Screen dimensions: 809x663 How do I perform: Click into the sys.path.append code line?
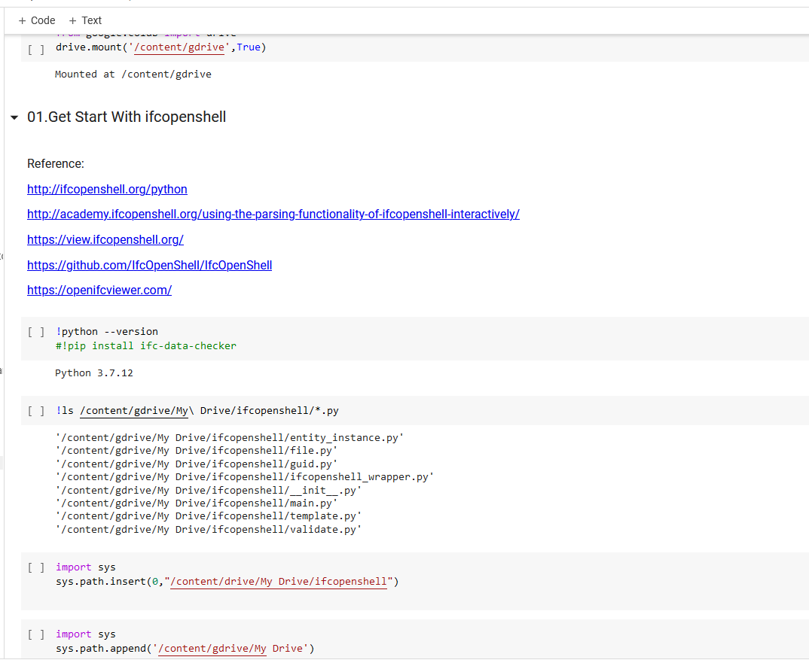[185, 648]
